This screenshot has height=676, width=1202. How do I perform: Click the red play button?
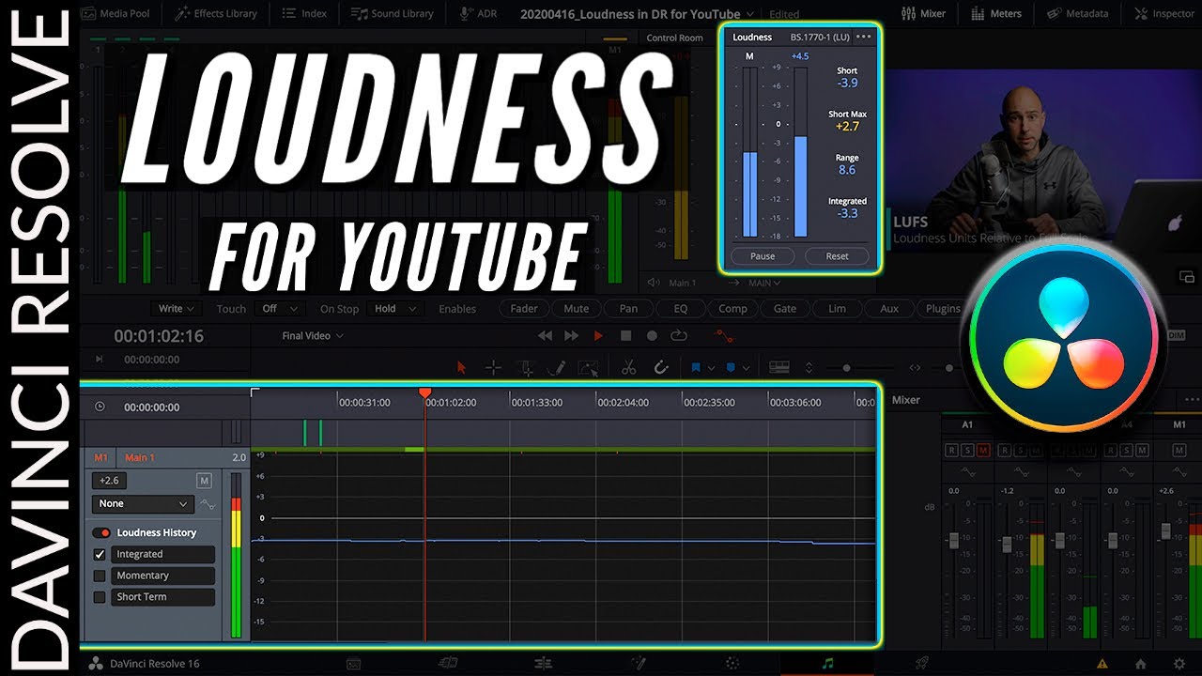point(598,335)
